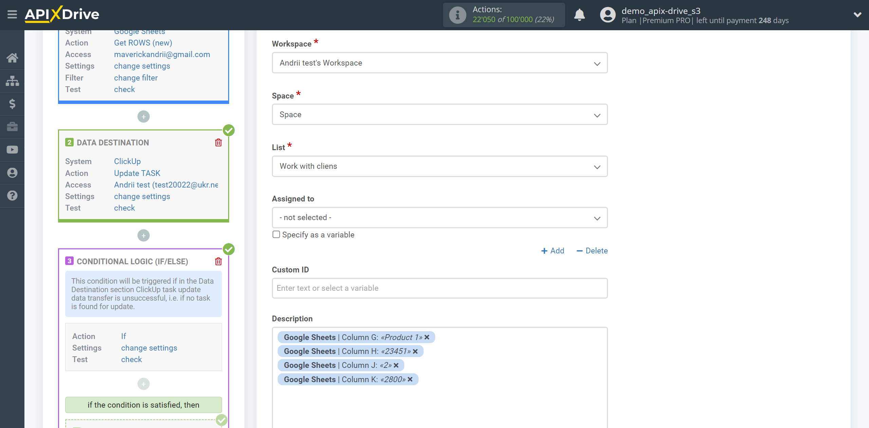Remove the Column J 2 tag
Viewport: 869px width, 428px height.
point(396,365)
